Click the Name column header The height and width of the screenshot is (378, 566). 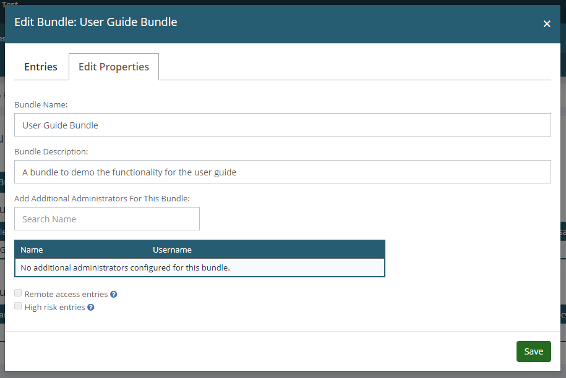[32, 250]
